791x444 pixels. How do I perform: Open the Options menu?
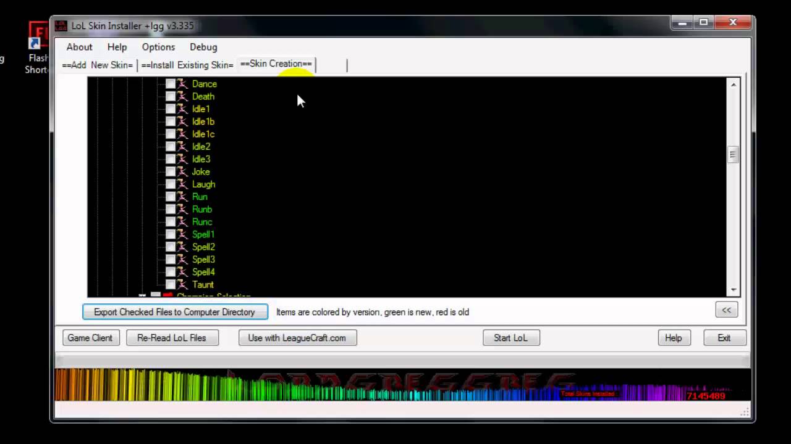(158, 47)
